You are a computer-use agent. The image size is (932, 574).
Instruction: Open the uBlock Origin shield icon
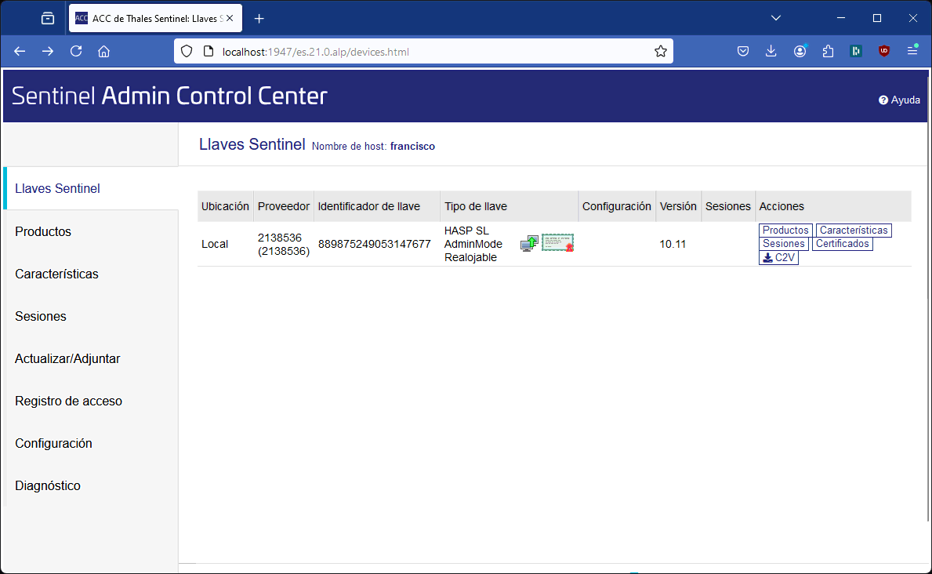[884, 52]
